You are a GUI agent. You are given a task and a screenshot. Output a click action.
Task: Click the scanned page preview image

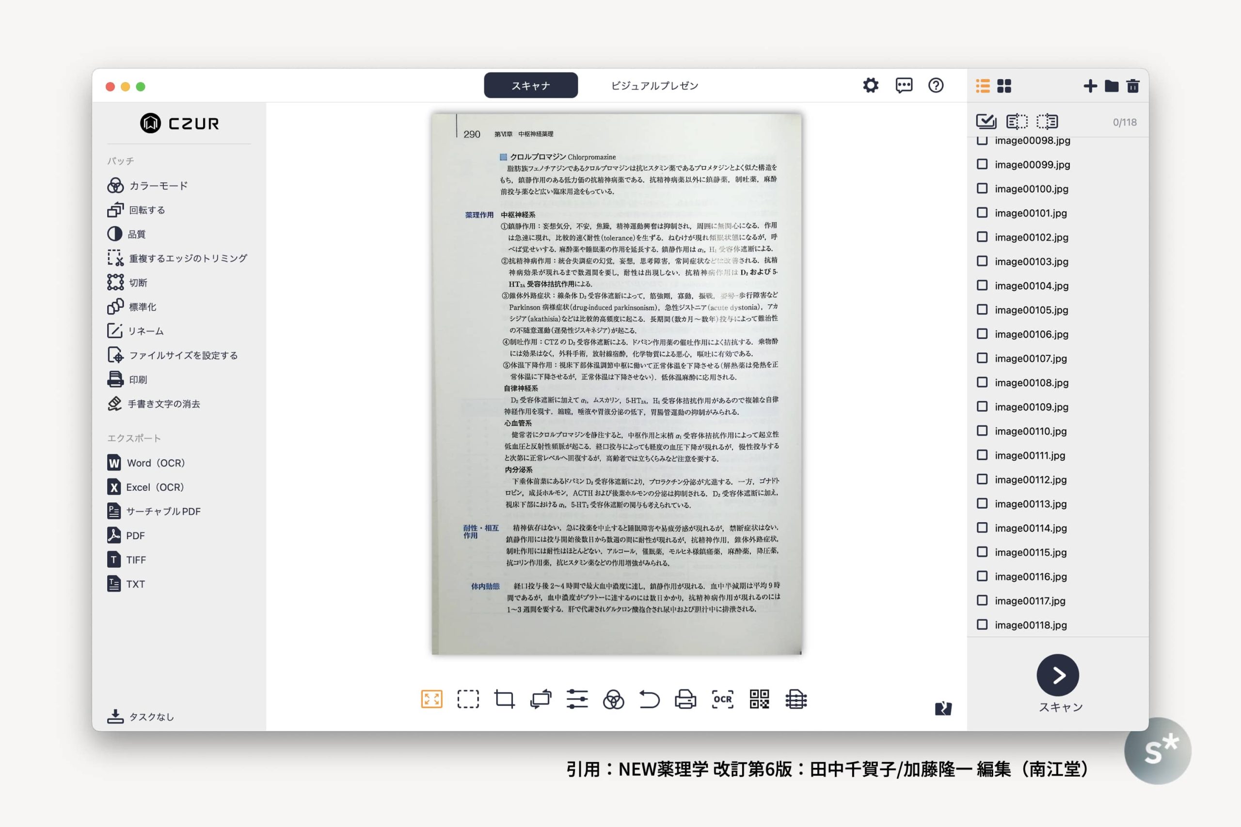(x=616, y=384)
